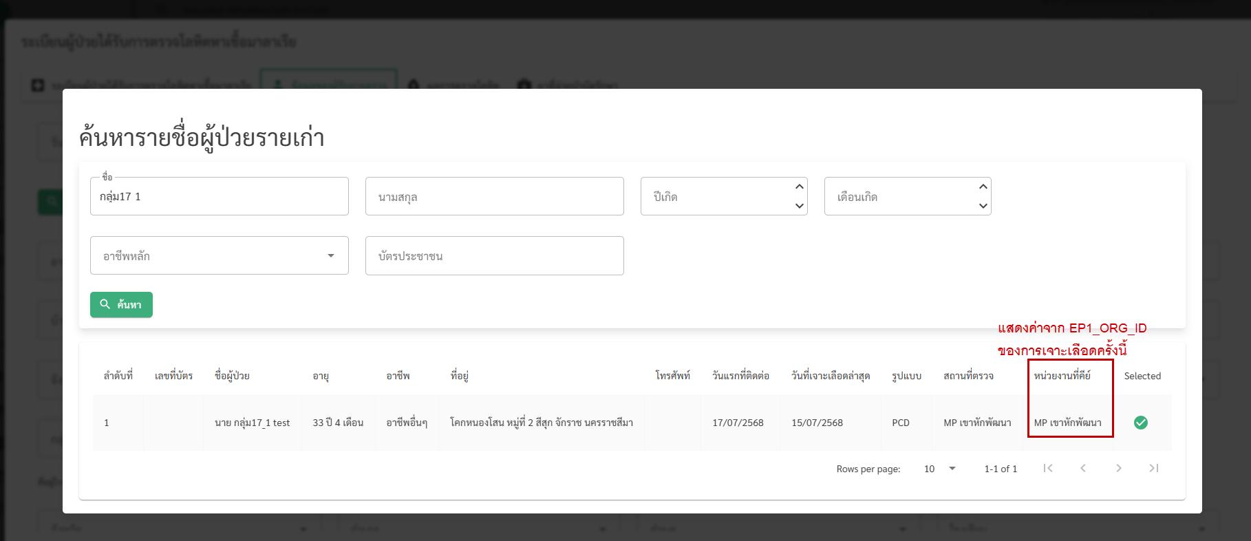Click the วันที่เจาะเลือดล่าสุด column header

pos(830,376)
